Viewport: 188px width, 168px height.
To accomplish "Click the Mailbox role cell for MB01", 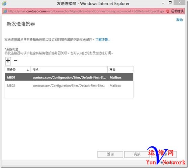I will pyautogui.click(x=115, y=77).
